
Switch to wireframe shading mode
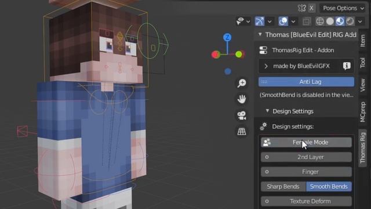pyautogui.click(x=320, y=21)
